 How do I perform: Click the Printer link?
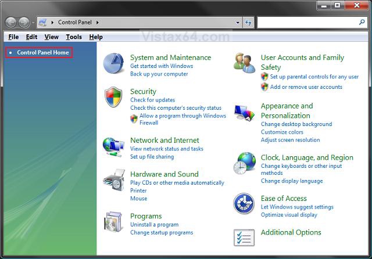pos(138,190)
